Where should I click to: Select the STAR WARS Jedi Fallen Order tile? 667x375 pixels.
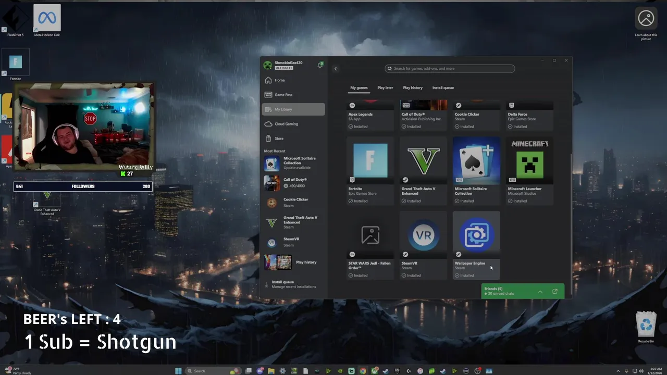(x=370, y=245)
